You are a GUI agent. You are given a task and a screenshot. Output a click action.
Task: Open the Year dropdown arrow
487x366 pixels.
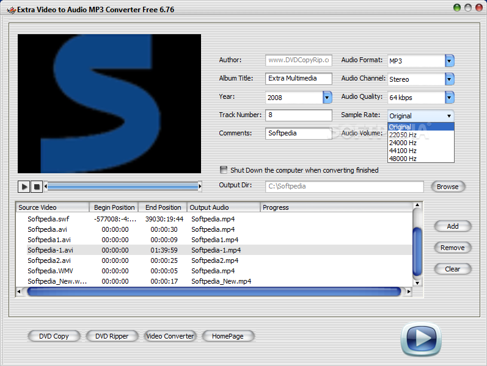pyautogui.click(x=327, y=98)
